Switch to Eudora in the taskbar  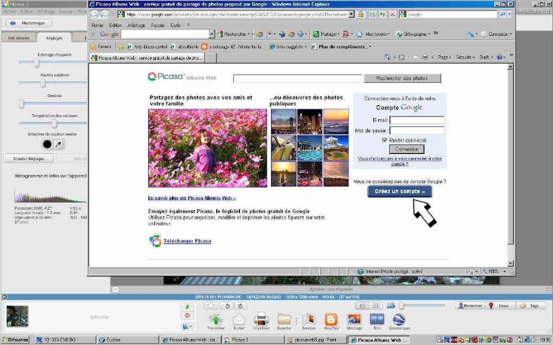(x=127, y=339)
